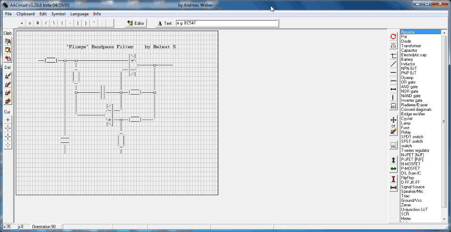Select the angled wire drawing tool
The width and height of the screenshot is (451, 232).
pyautogui.click(x=393, y=56)
